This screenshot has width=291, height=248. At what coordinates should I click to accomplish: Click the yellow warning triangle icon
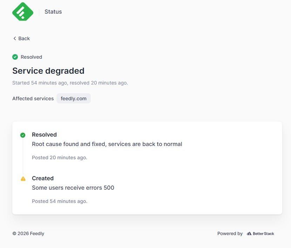(23, 179)
